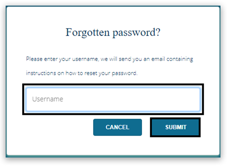Click the "Forgotten password?" heading
Image resolution: width=229 pixels, height=166 pixels.
[113, 32]
